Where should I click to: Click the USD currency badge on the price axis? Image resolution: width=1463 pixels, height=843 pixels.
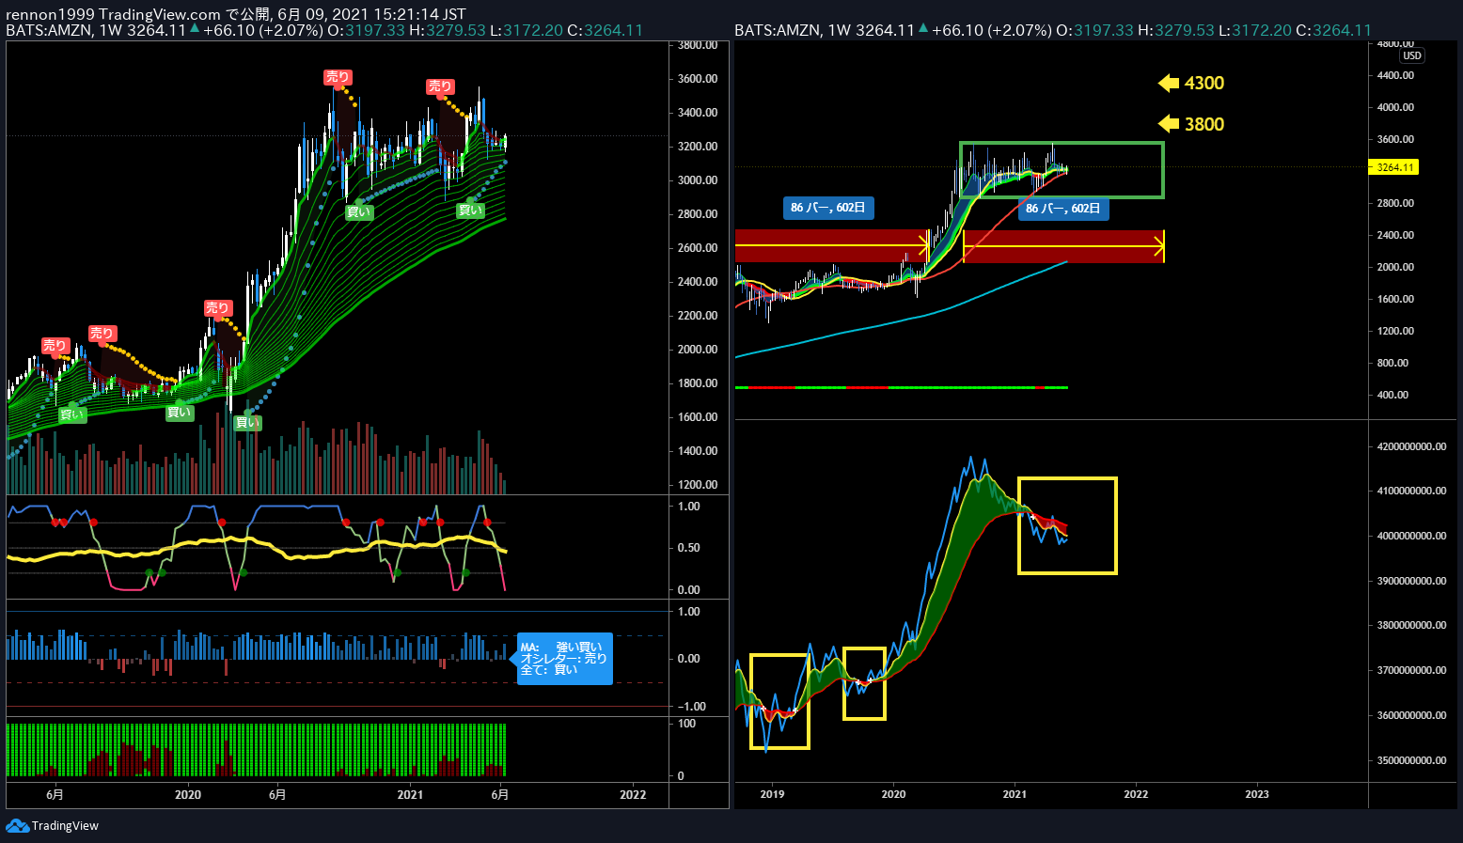click(x=1412, y=55)
